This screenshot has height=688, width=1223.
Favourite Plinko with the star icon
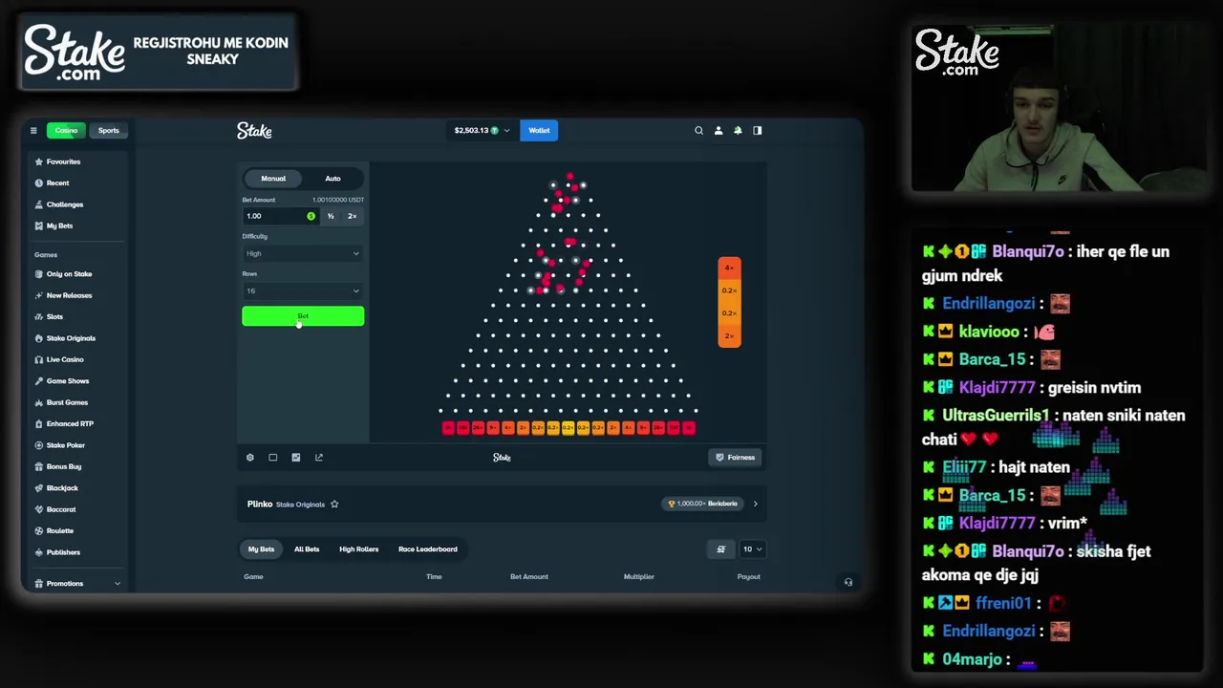[x=334, y=505]
